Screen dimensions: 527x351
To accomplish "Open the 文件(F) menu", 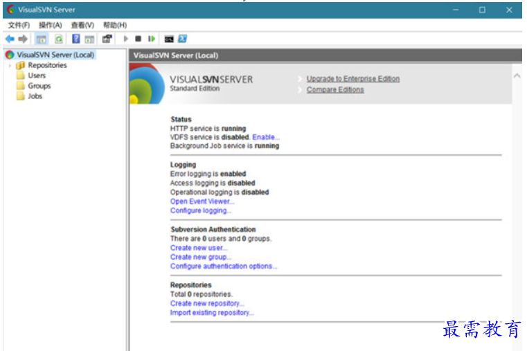I will (x=19, y=25).
